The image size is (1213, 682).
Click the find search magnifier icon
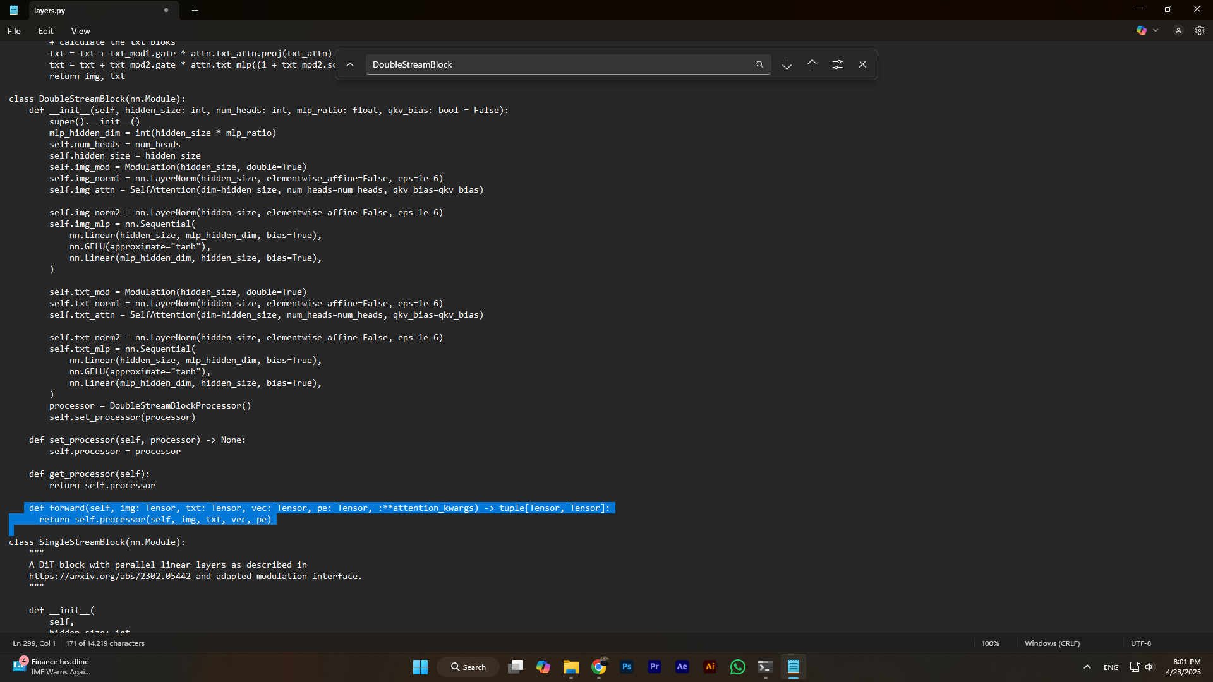pos(759,64)
